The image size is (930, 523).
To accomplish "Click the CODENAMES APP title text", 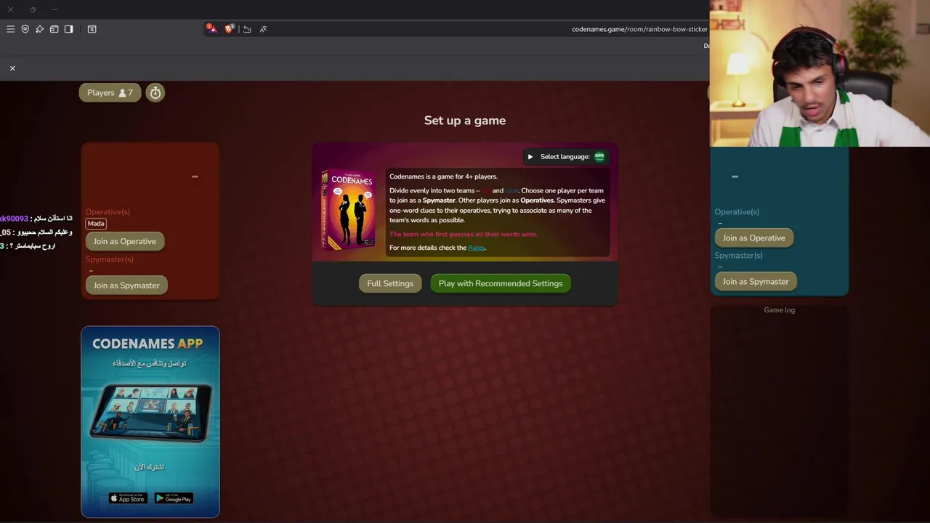I will (147, 344).
